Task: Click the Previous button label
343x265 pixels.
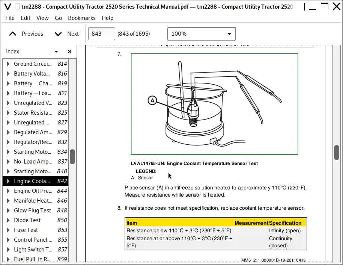Action: [x=32, y=34]
